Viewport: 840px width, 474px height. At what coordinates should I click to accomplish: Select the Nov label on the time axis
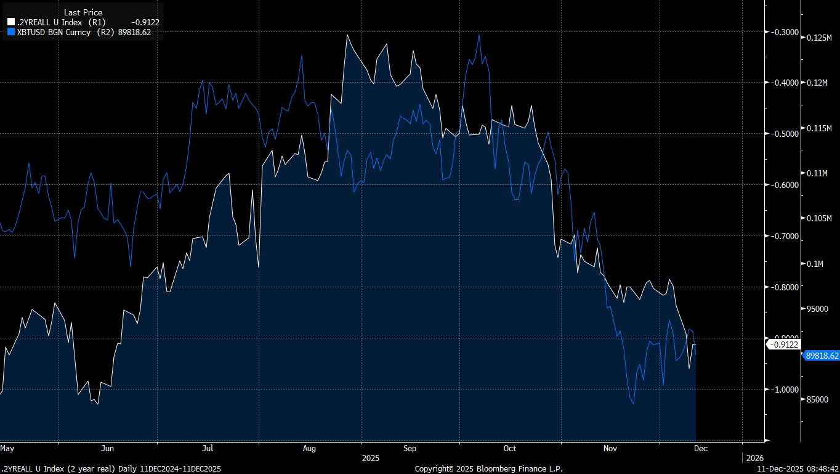tap(610, 449)
